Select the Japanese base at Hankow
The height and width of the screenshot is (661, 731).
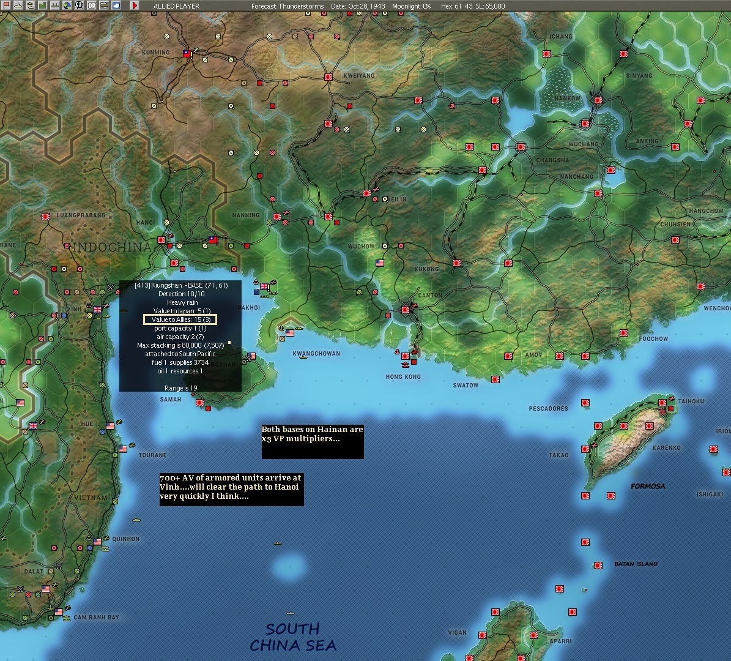tap(598, 100)
